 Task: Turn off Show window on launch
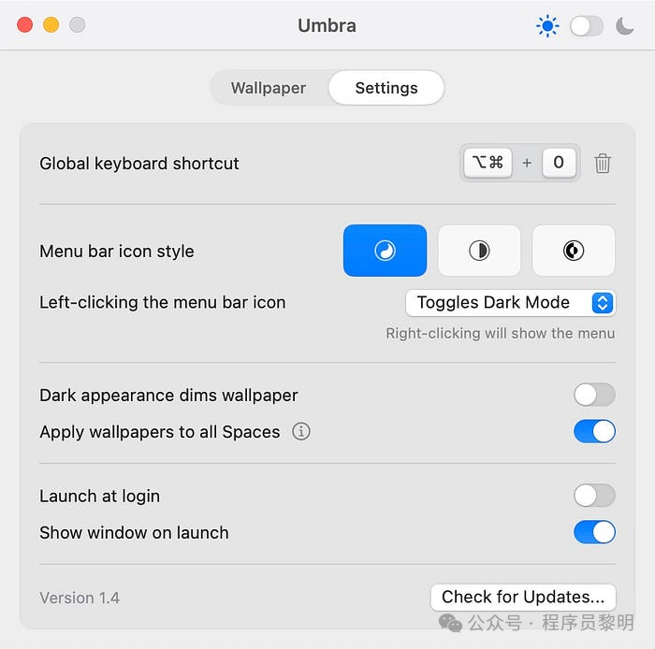(594, 532)
